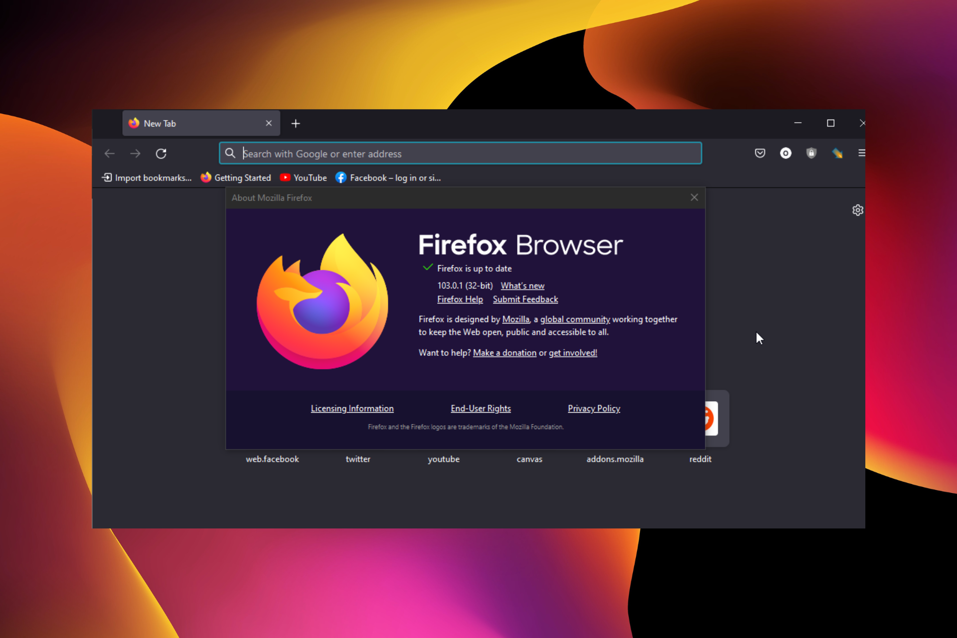Image resolution: width=957 pixels, height=638 pixels.
Task: Maximize the Firefox window
Action: pyautogui.click(x=830, y=123)
